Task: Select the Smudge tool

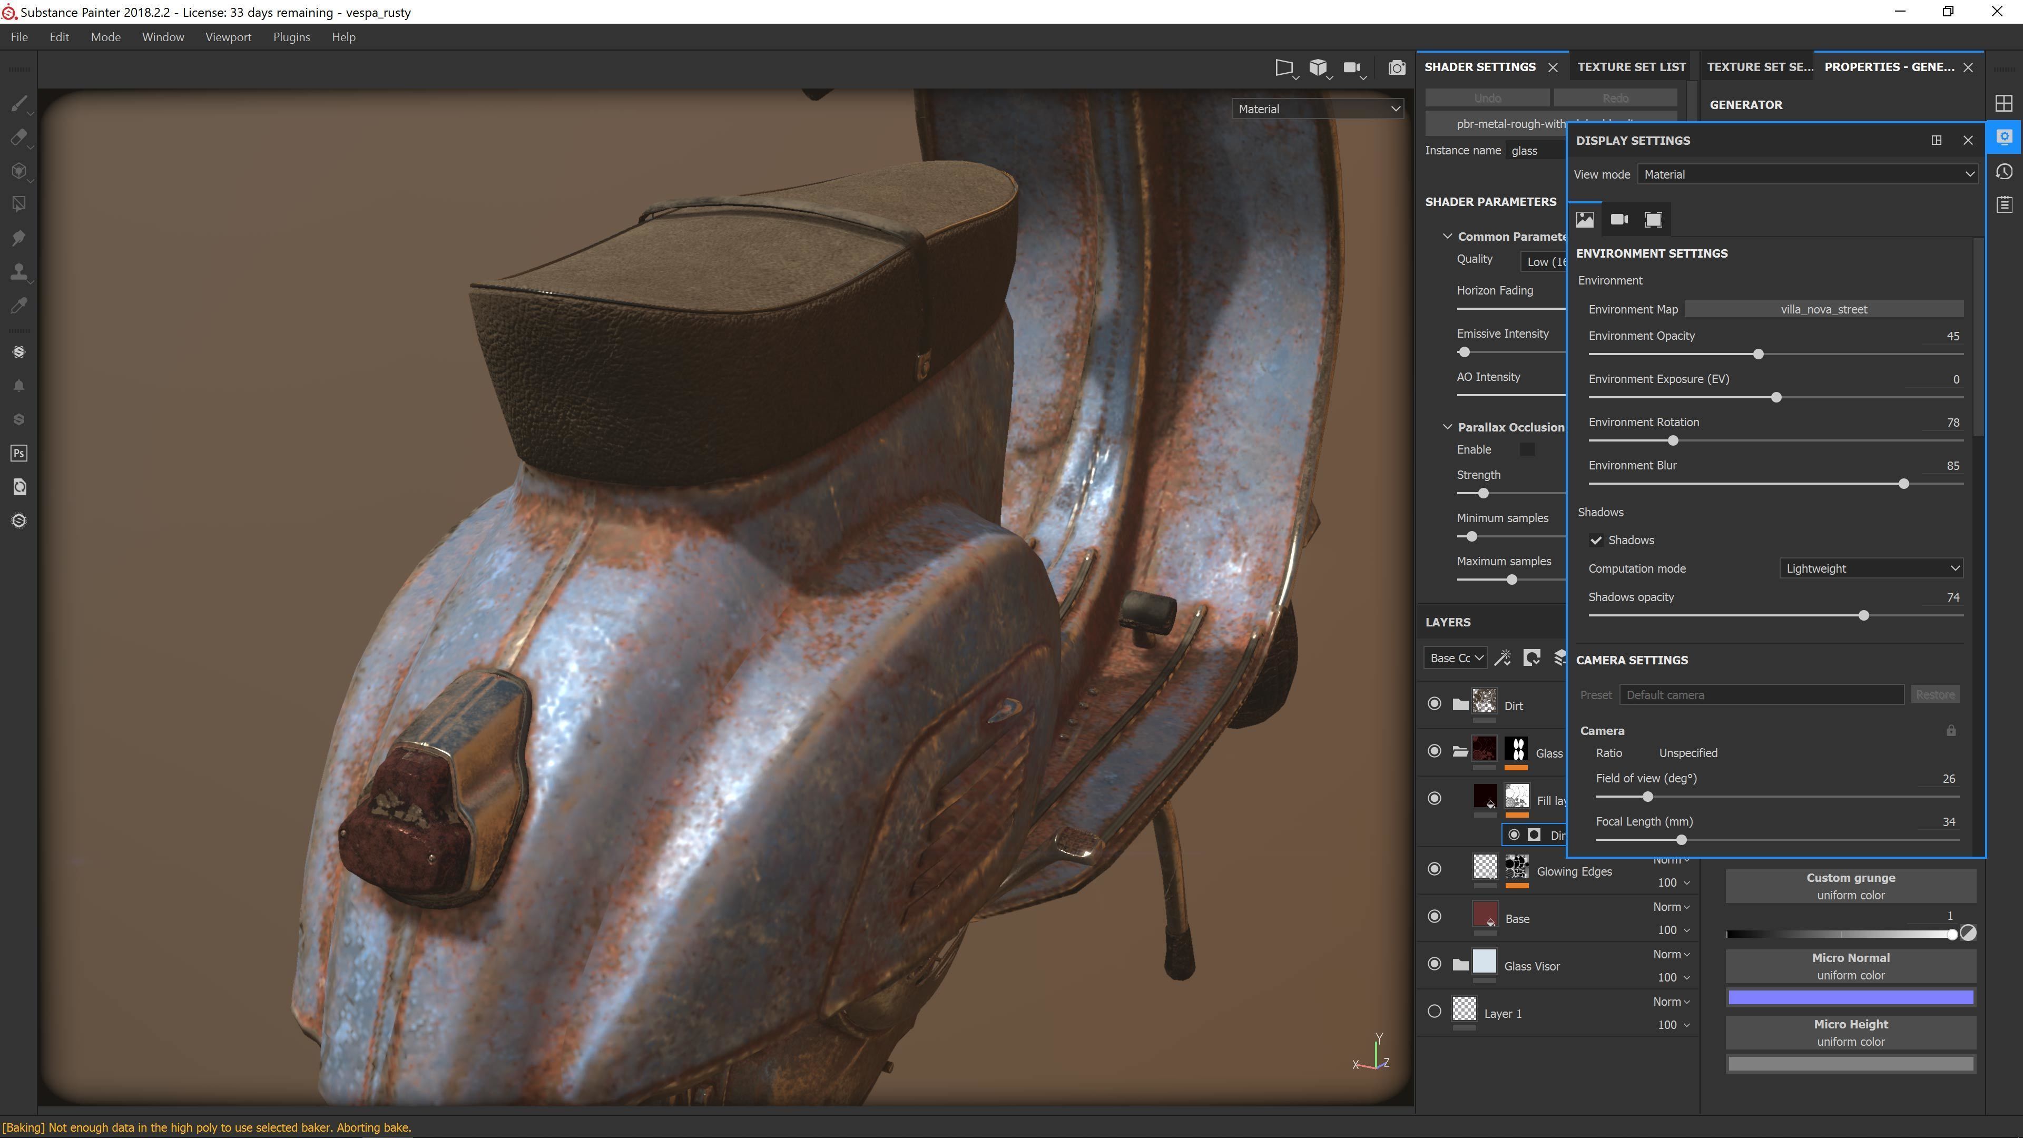Action: (x=19, y=238)
